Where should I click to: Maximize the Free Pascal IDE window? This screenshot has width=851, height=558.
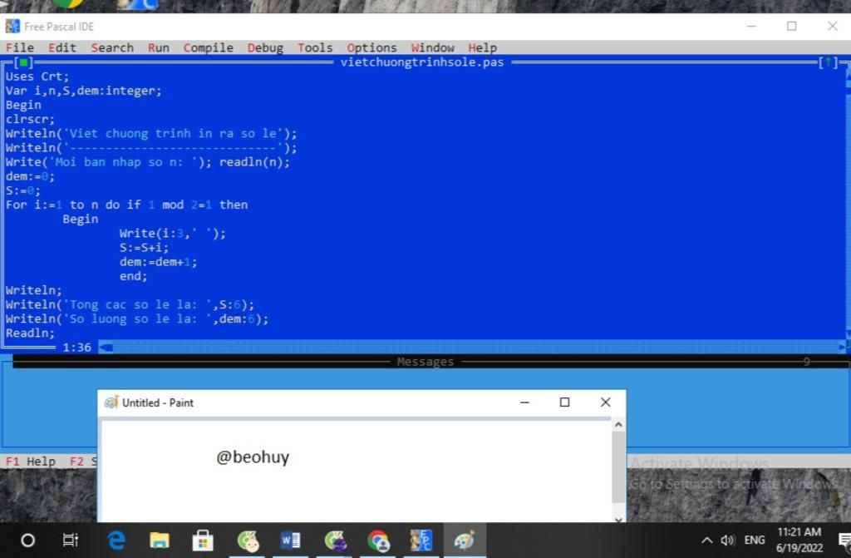pos(792,26)
